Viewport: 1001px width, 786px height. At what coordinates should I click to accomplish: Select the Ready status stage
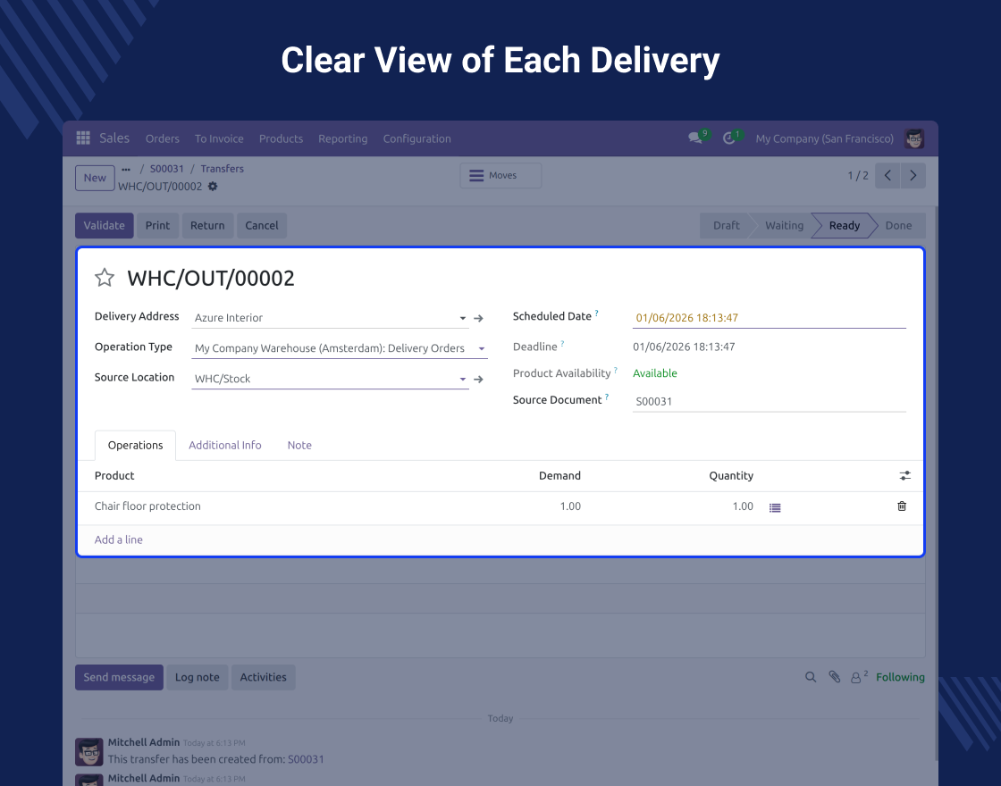pos(844,225)
